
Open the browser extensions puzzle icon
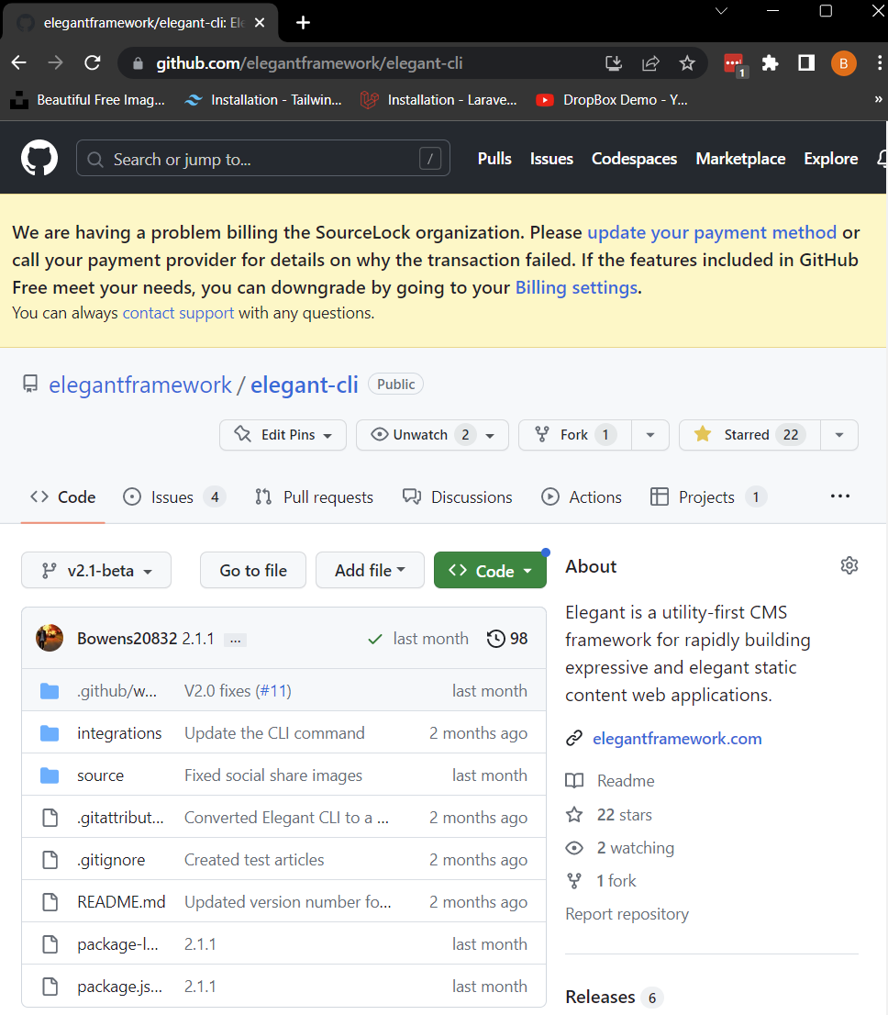click(770, 62)
